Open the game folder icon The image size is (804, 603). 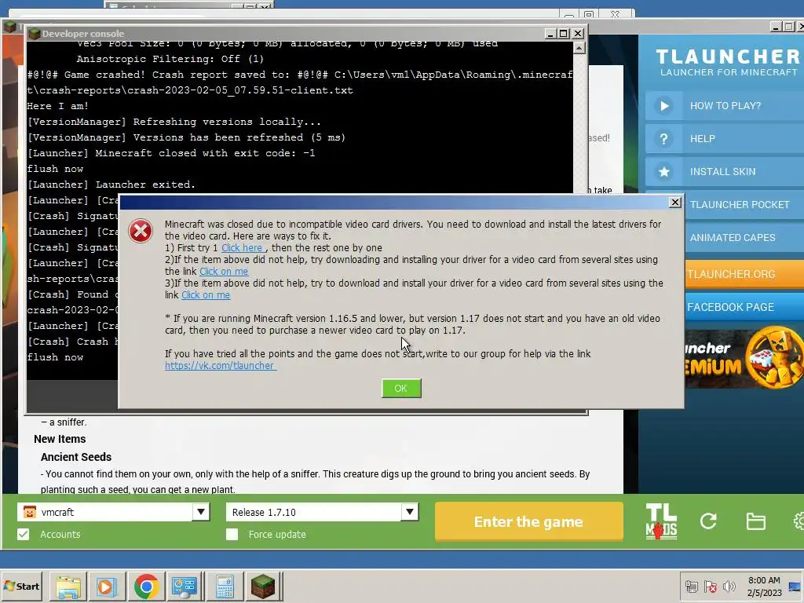pos(755,521)
